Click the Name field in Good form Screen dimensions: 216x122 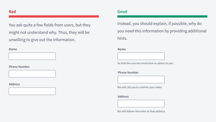click(x=141, y=56)
